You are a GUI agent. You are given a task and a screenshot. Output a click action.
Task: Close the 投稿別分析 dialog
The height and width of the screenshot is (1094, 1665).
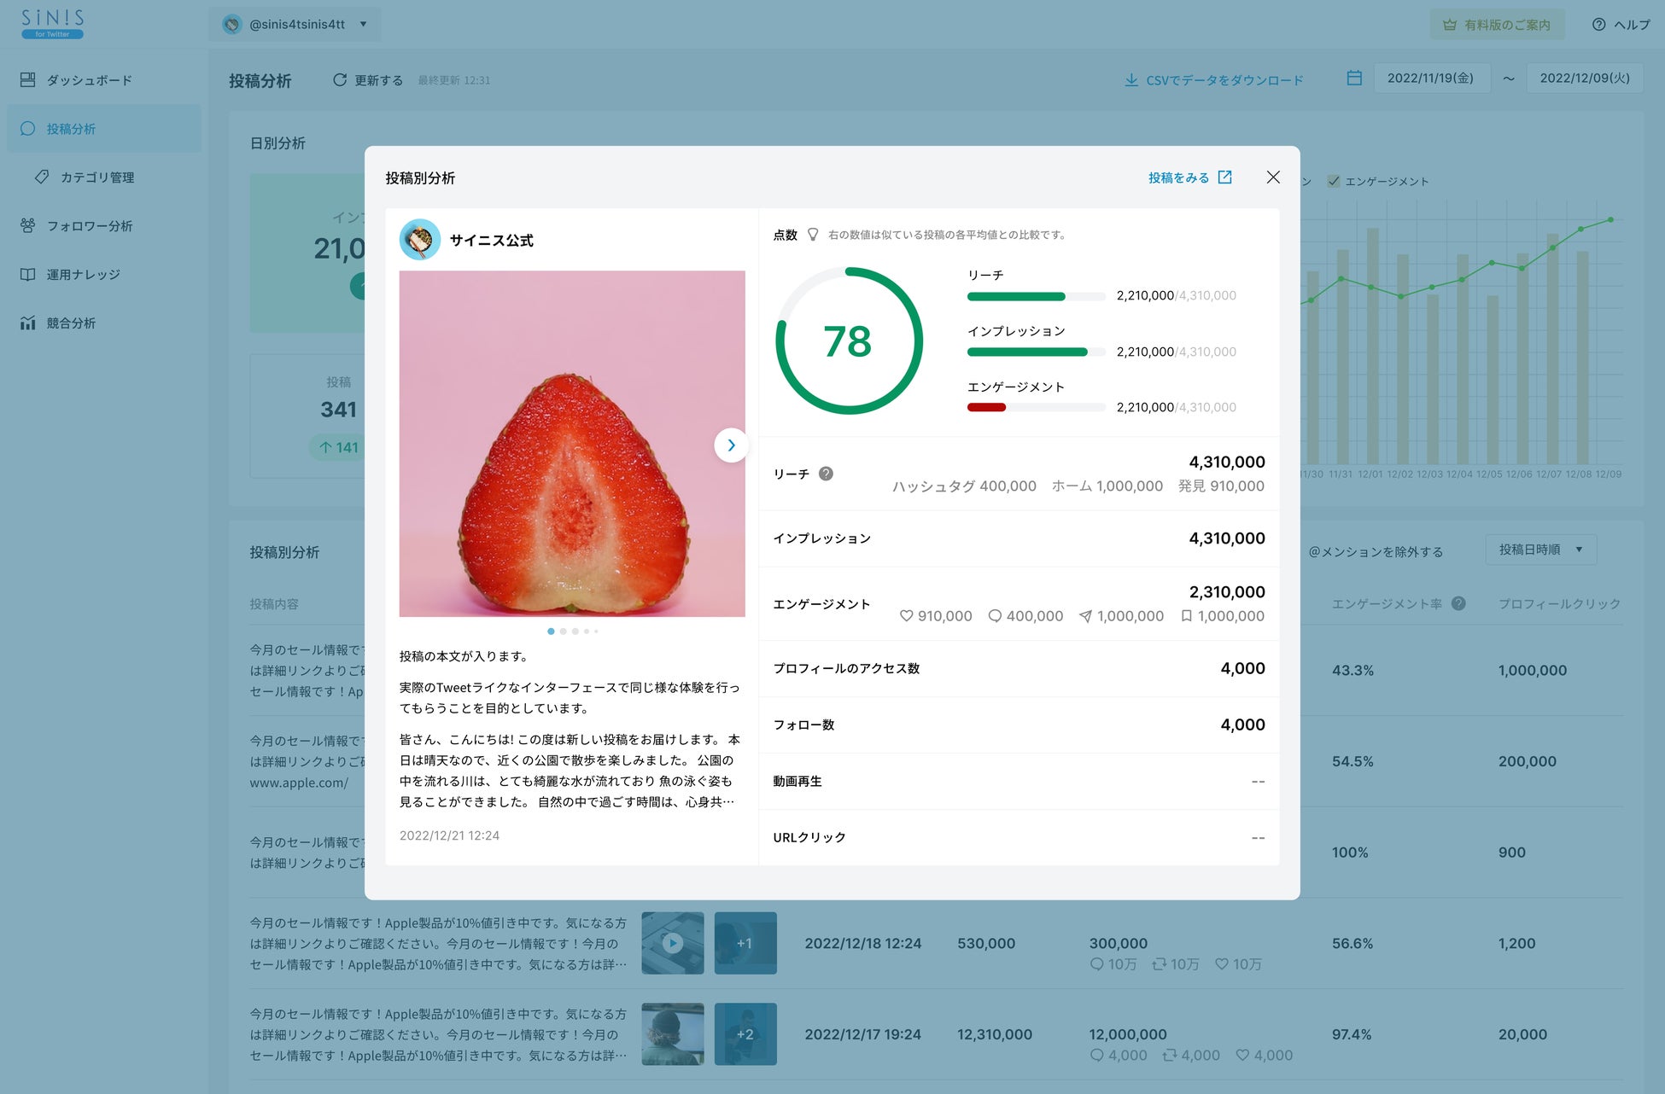click(x=1273, y=177)
